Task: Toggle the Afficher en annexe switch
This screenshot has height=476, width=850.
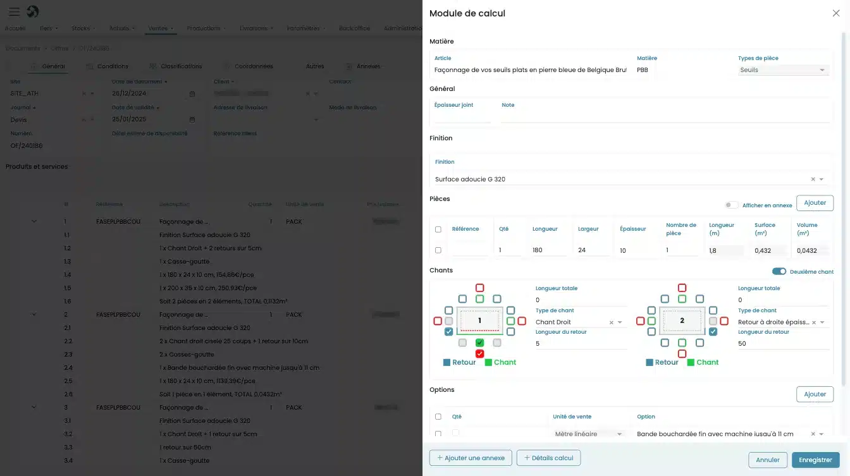Action: click(x=731, y=205)
